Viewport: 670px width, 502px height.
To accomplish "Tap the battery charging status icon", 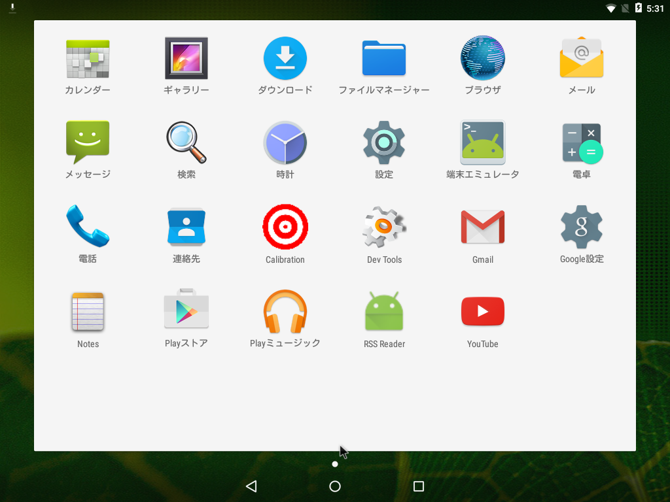I will [639, 8].
